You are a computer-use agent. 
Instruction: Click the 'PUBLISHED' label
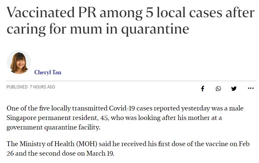click(17, 87)
